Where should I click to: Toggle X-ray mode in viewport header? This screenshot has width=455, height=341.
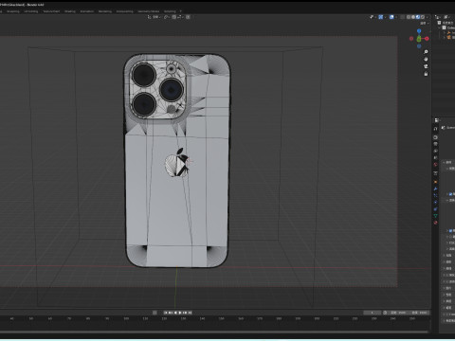pos(402,17)
